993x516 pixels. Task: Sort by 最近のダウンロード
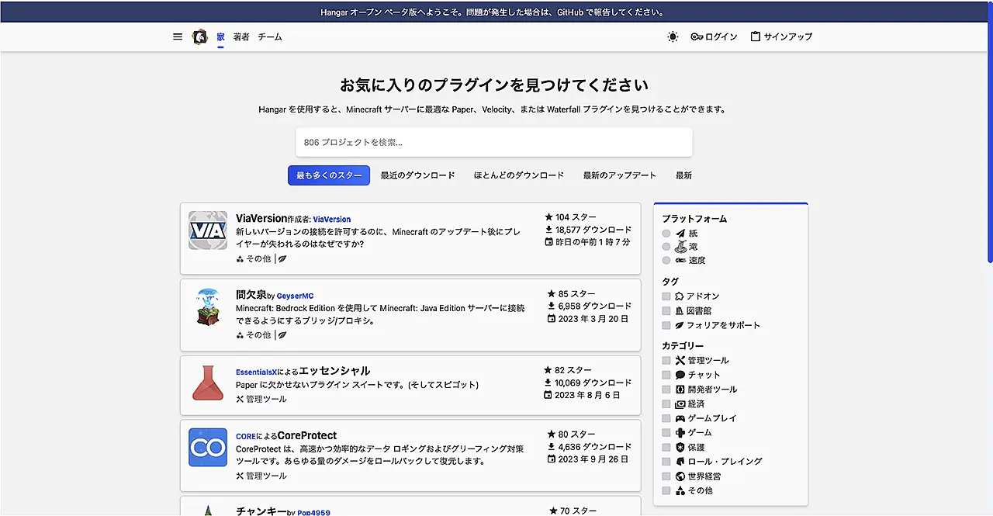[417, 175]
